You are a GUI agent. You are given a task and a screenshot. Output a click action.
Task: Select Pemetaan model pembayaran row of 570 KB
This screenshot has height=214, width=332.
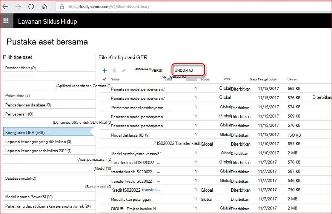tap(215, 125)
